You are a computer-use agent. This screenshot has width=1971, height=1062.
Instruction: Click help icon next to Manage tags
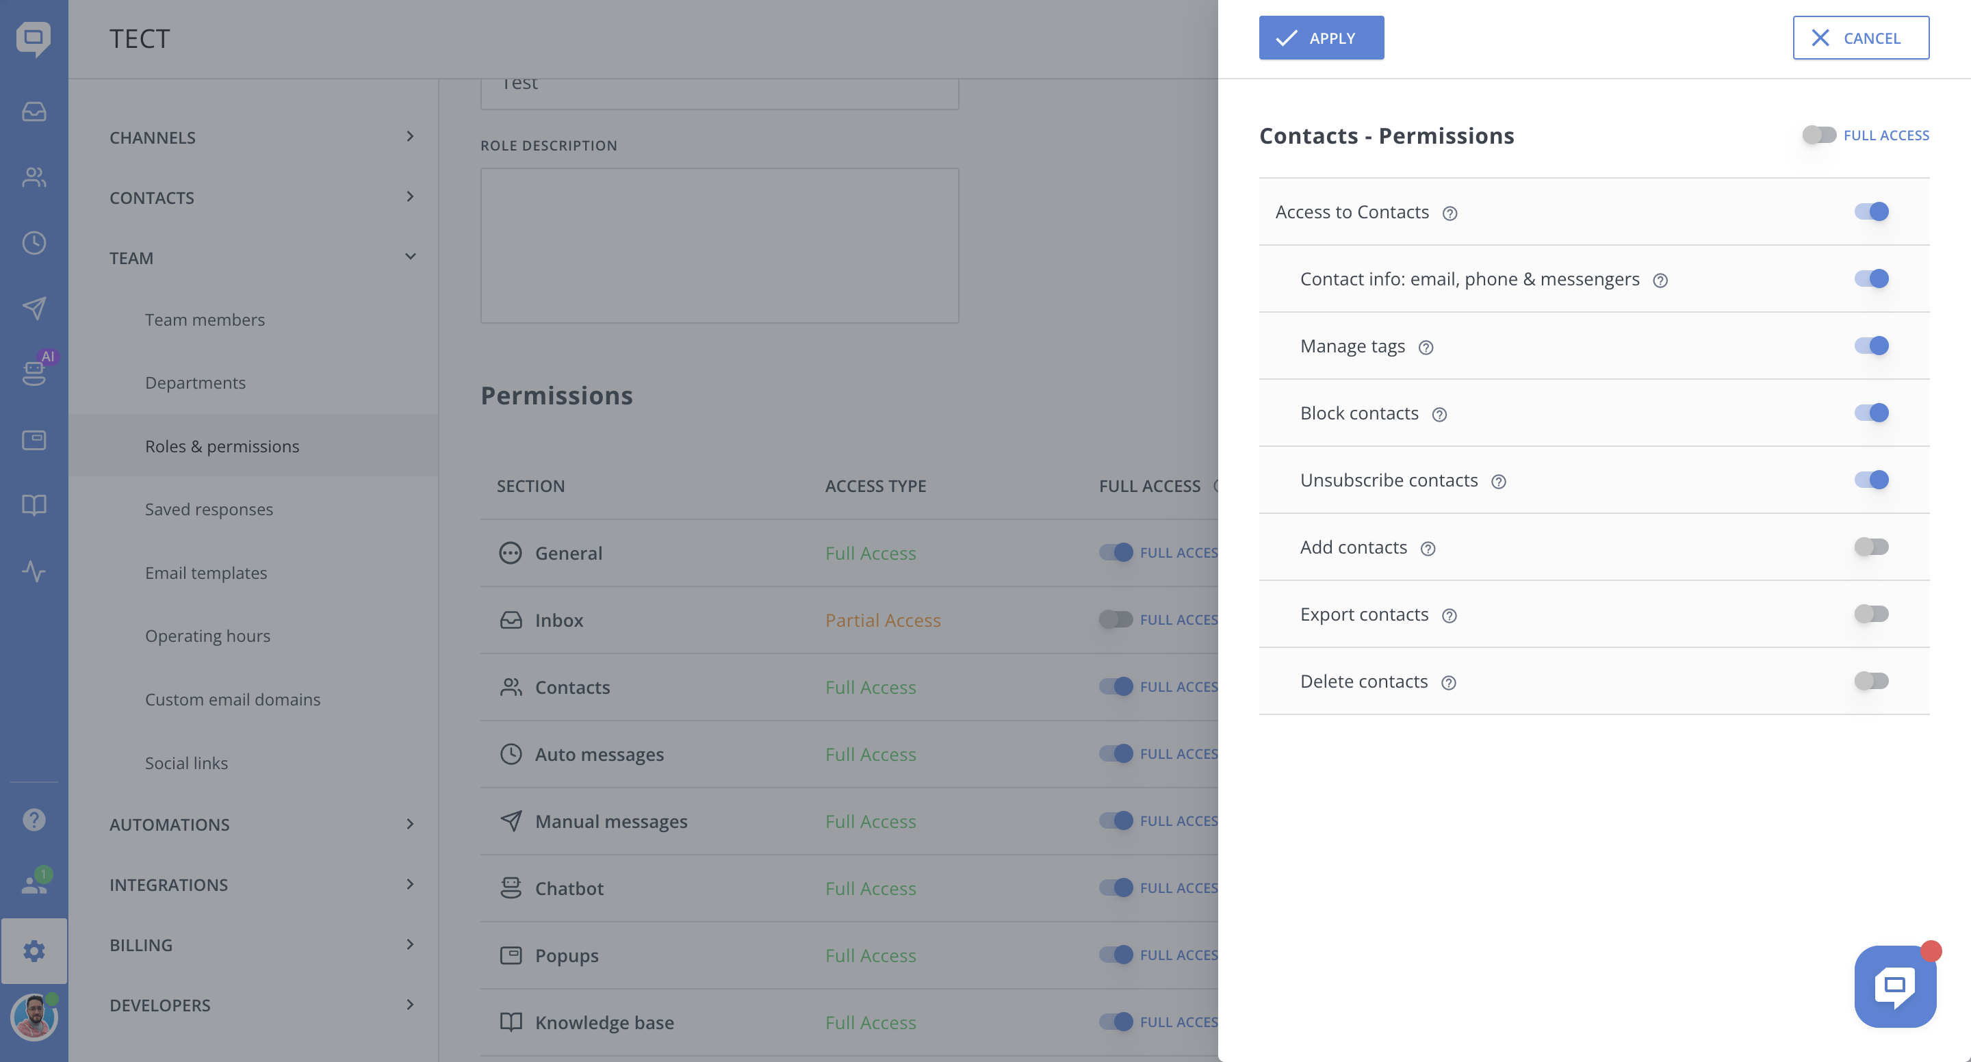(1426, 348)
